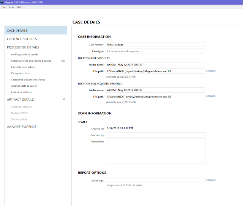
Task: Click the 'On' status for archives search
Action: 63,61
